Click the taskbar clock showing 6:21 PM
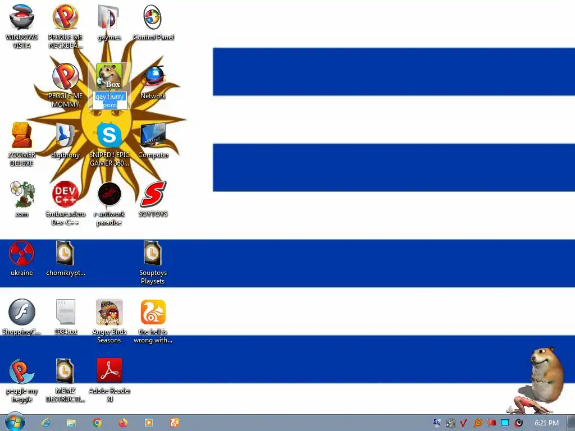The width and height of the screenshot is (575, 431). pos(546,423)
